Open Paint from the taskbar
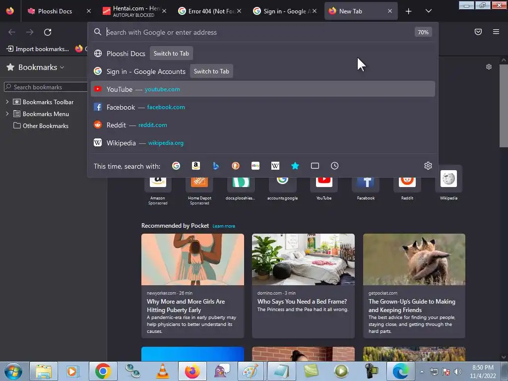 pyautogui.click(x=250, y=371)
